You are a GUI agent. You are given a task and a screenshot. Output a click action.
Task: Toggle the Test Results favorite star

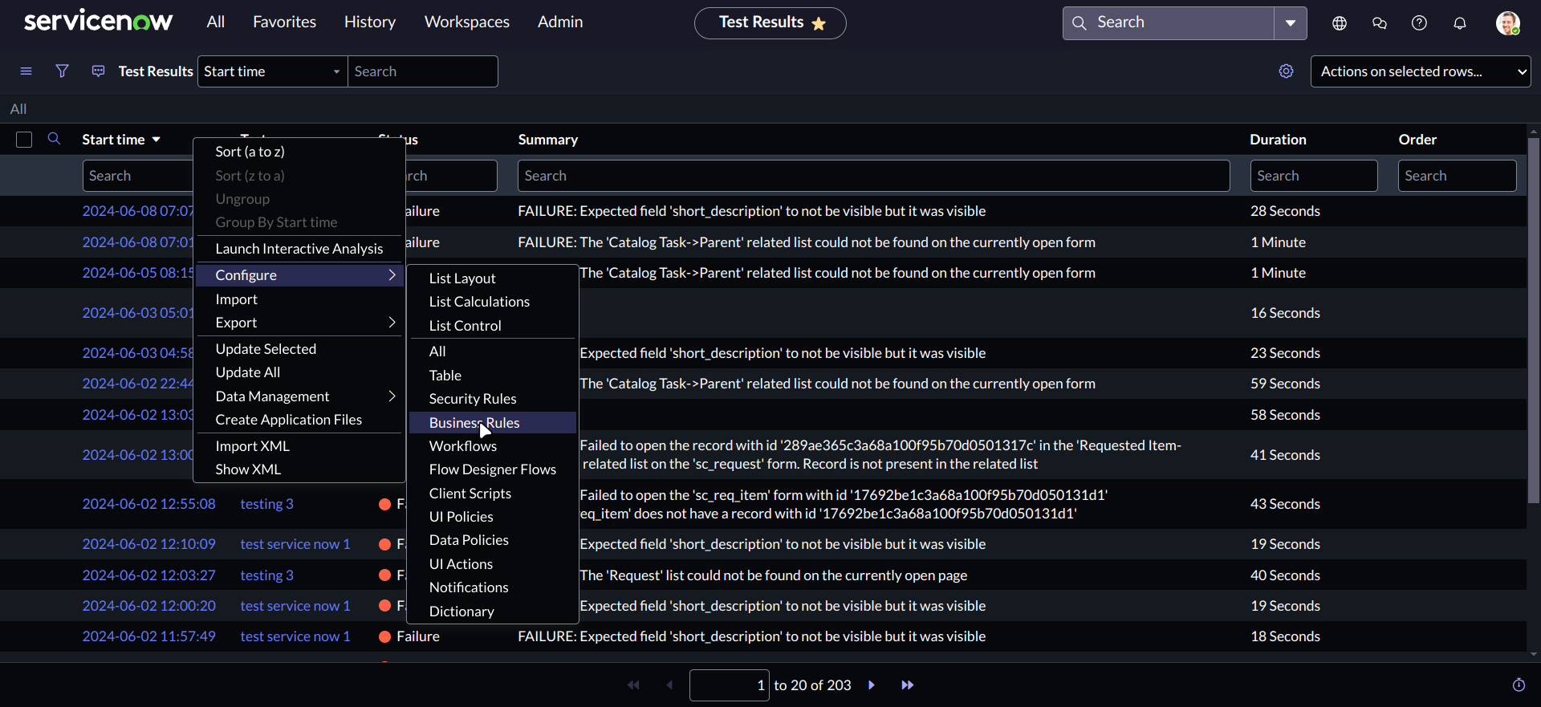pyautogui.click(x=819, y=23)
